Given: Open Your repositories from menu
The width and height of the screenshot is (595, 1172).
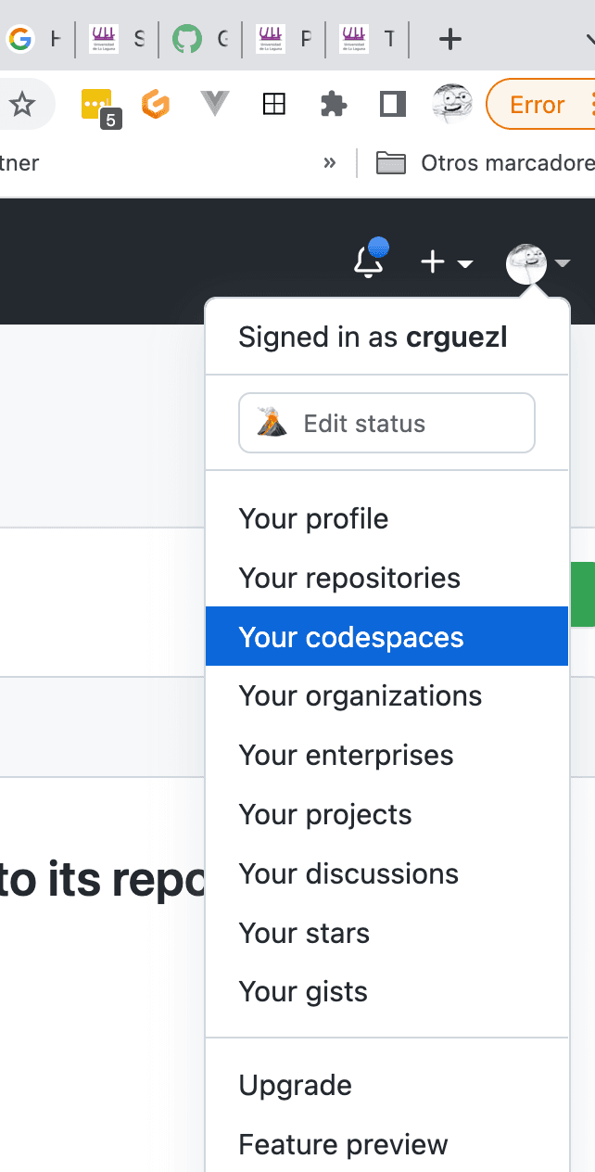Looking at the screenshot, I should pyautogui.click(x=349, y=578).
